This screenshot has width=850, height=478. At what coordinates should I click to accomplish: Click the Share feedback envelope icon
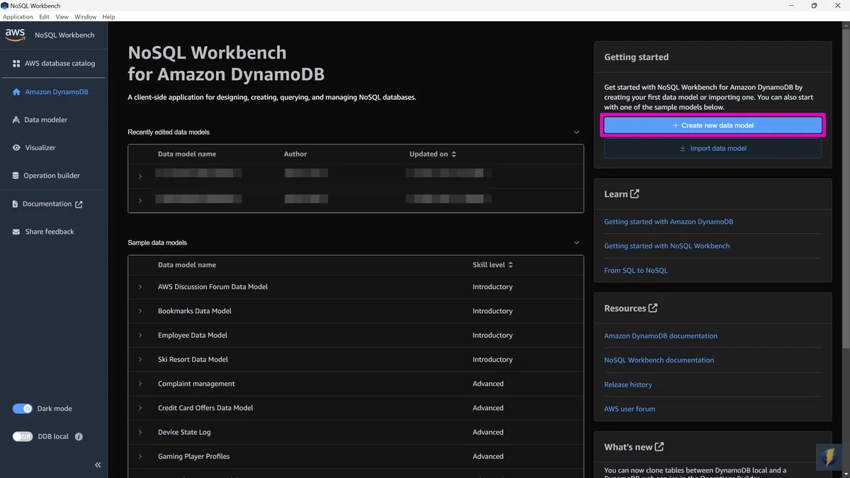[16, 232]
